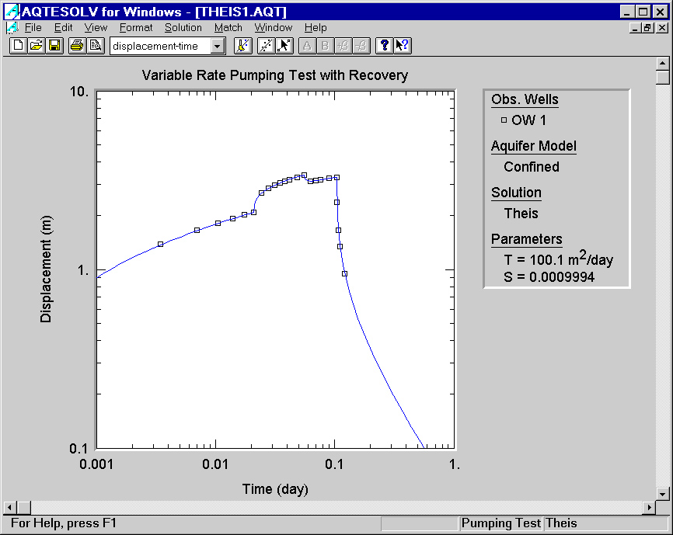Image resolution: width=673 pixels, height=535 pixels.
Task: Activate the context help arrow icon
Action: tap(403, 46)
